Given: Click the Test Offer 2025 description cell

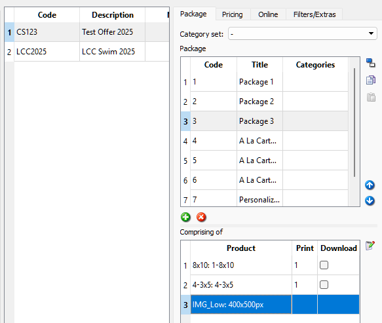Looking at the screenshot, I should coord(112,32).
